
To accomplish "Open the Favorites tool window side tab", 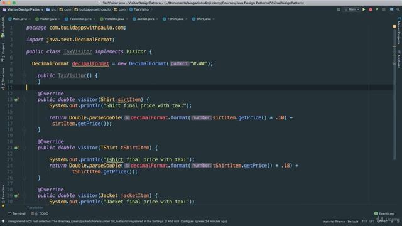I will pos(3,196).
